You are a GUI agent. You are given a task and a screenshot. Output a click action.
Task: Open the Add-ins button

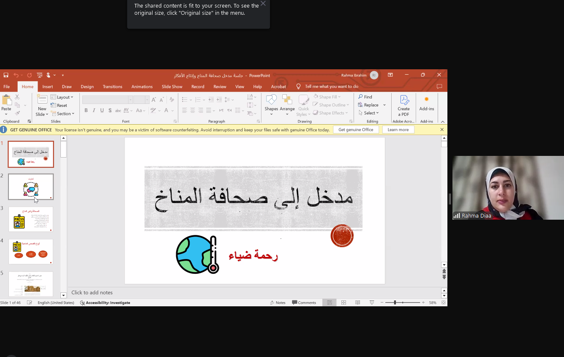(426, 103)
